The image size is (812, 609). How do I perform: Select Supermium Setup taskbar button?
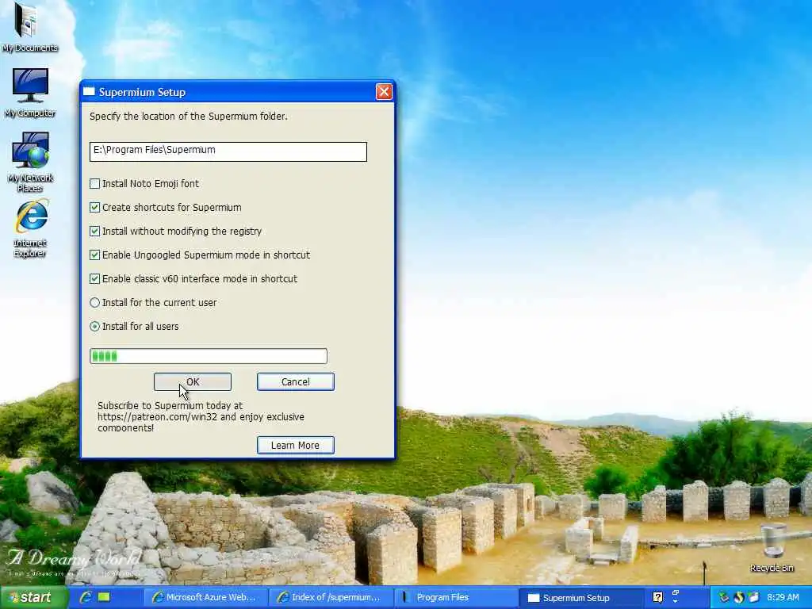click(581, 597)
